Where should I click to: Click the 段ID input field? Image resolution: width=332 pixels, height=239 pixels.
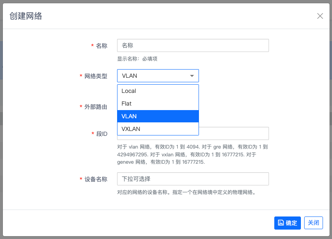pyautogui.click(x=233, y=133)
